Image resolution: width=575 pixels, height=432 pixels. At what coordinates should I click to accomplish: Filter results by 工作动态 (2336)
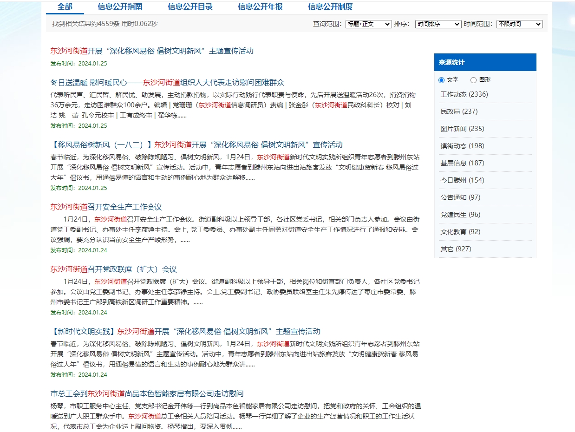coord(464,94)
